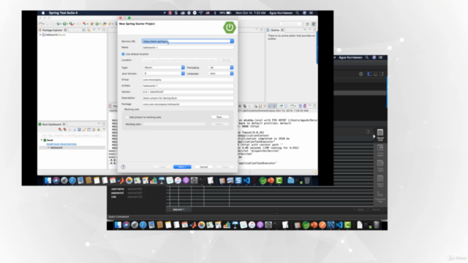
Task: Minimize the Package Explorer view
Action: point(99,30)
